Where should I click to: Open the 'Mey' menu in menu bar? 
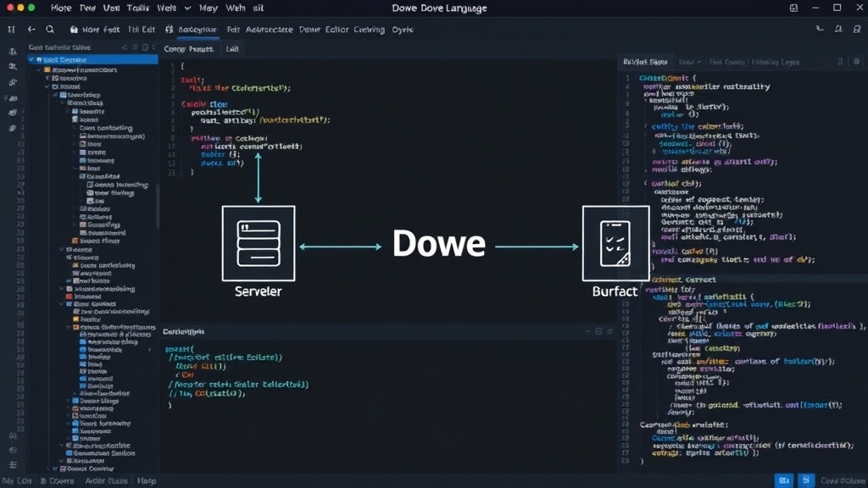click(x=209, y=8)
